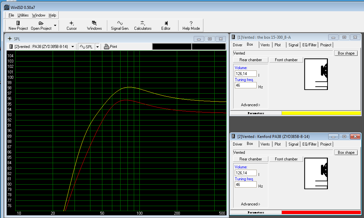Open the Project tab in project [1]
364x218 pixels.
326,45
